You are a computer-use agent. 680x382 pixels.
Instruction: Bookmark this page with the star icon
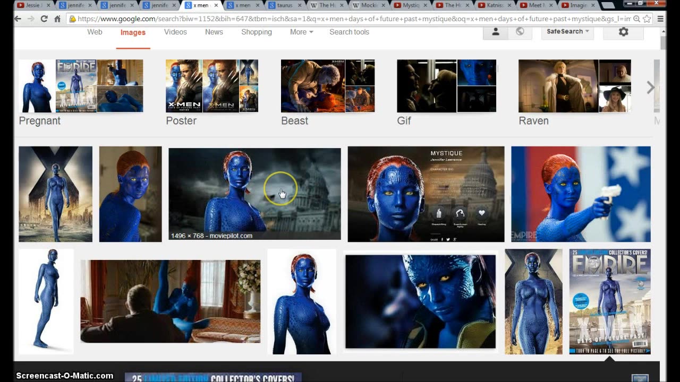(x=647, y=19)
